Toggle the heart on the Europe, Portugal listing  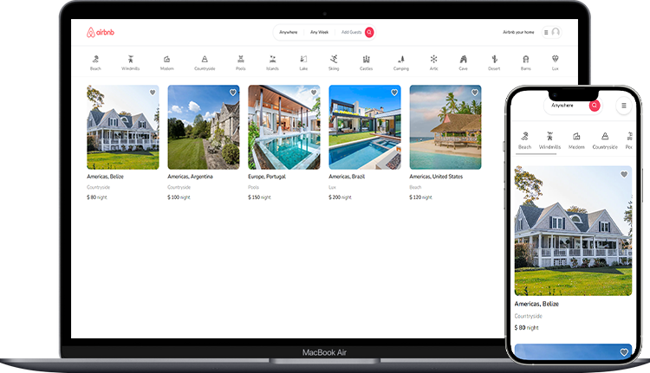pos(313,92)
